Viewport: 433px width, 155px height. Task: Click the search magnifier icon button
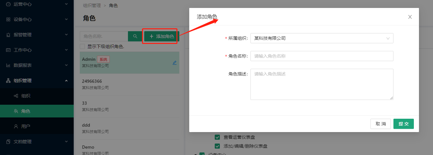[x=135, y=36]
